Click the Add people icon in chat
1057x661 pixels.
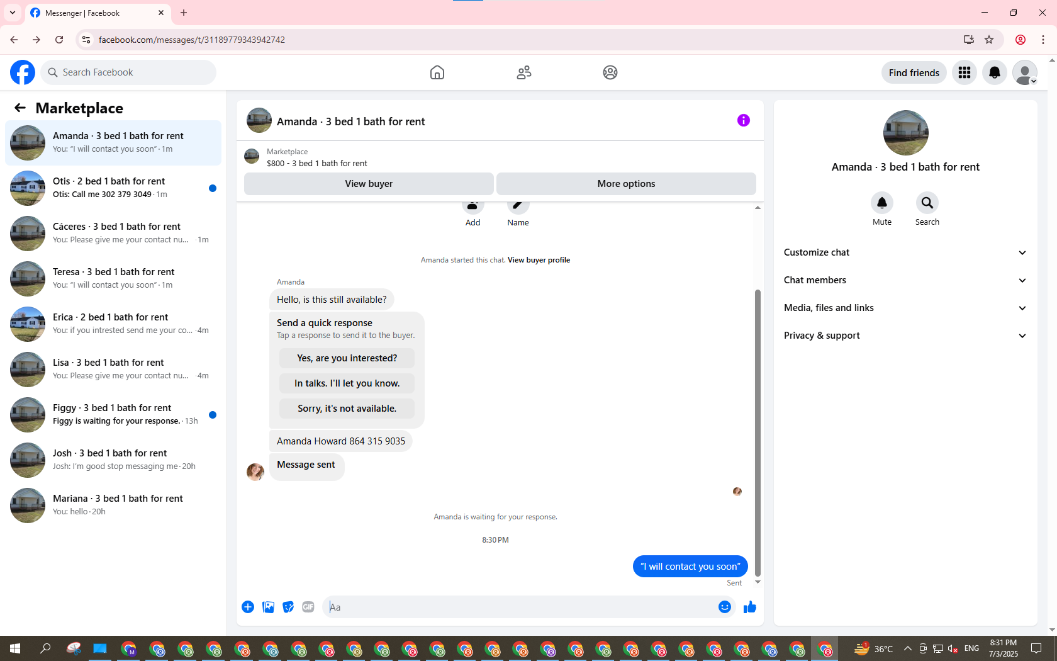[x=473, y=206]
